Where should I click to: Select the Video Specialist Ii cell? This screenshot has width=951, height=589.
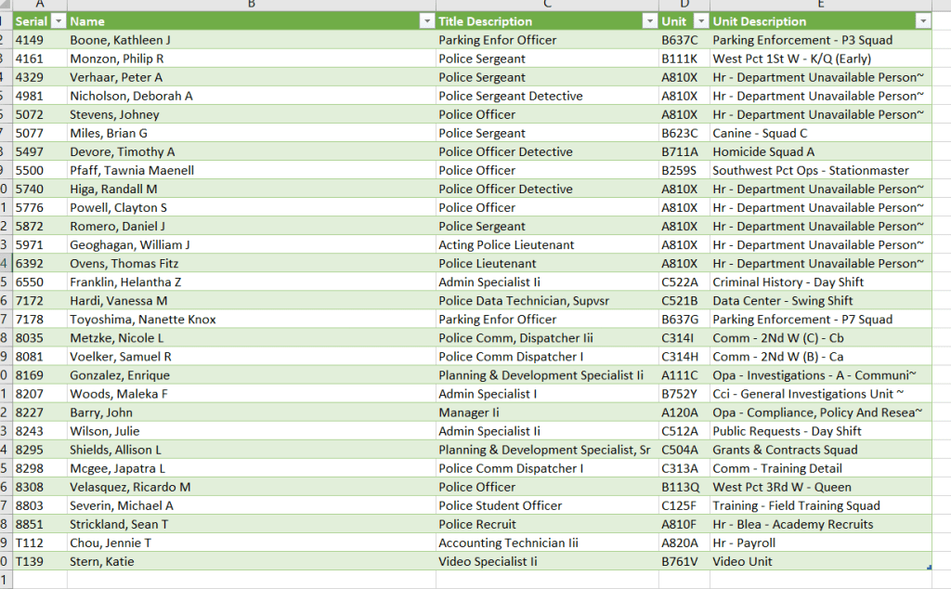488,561
